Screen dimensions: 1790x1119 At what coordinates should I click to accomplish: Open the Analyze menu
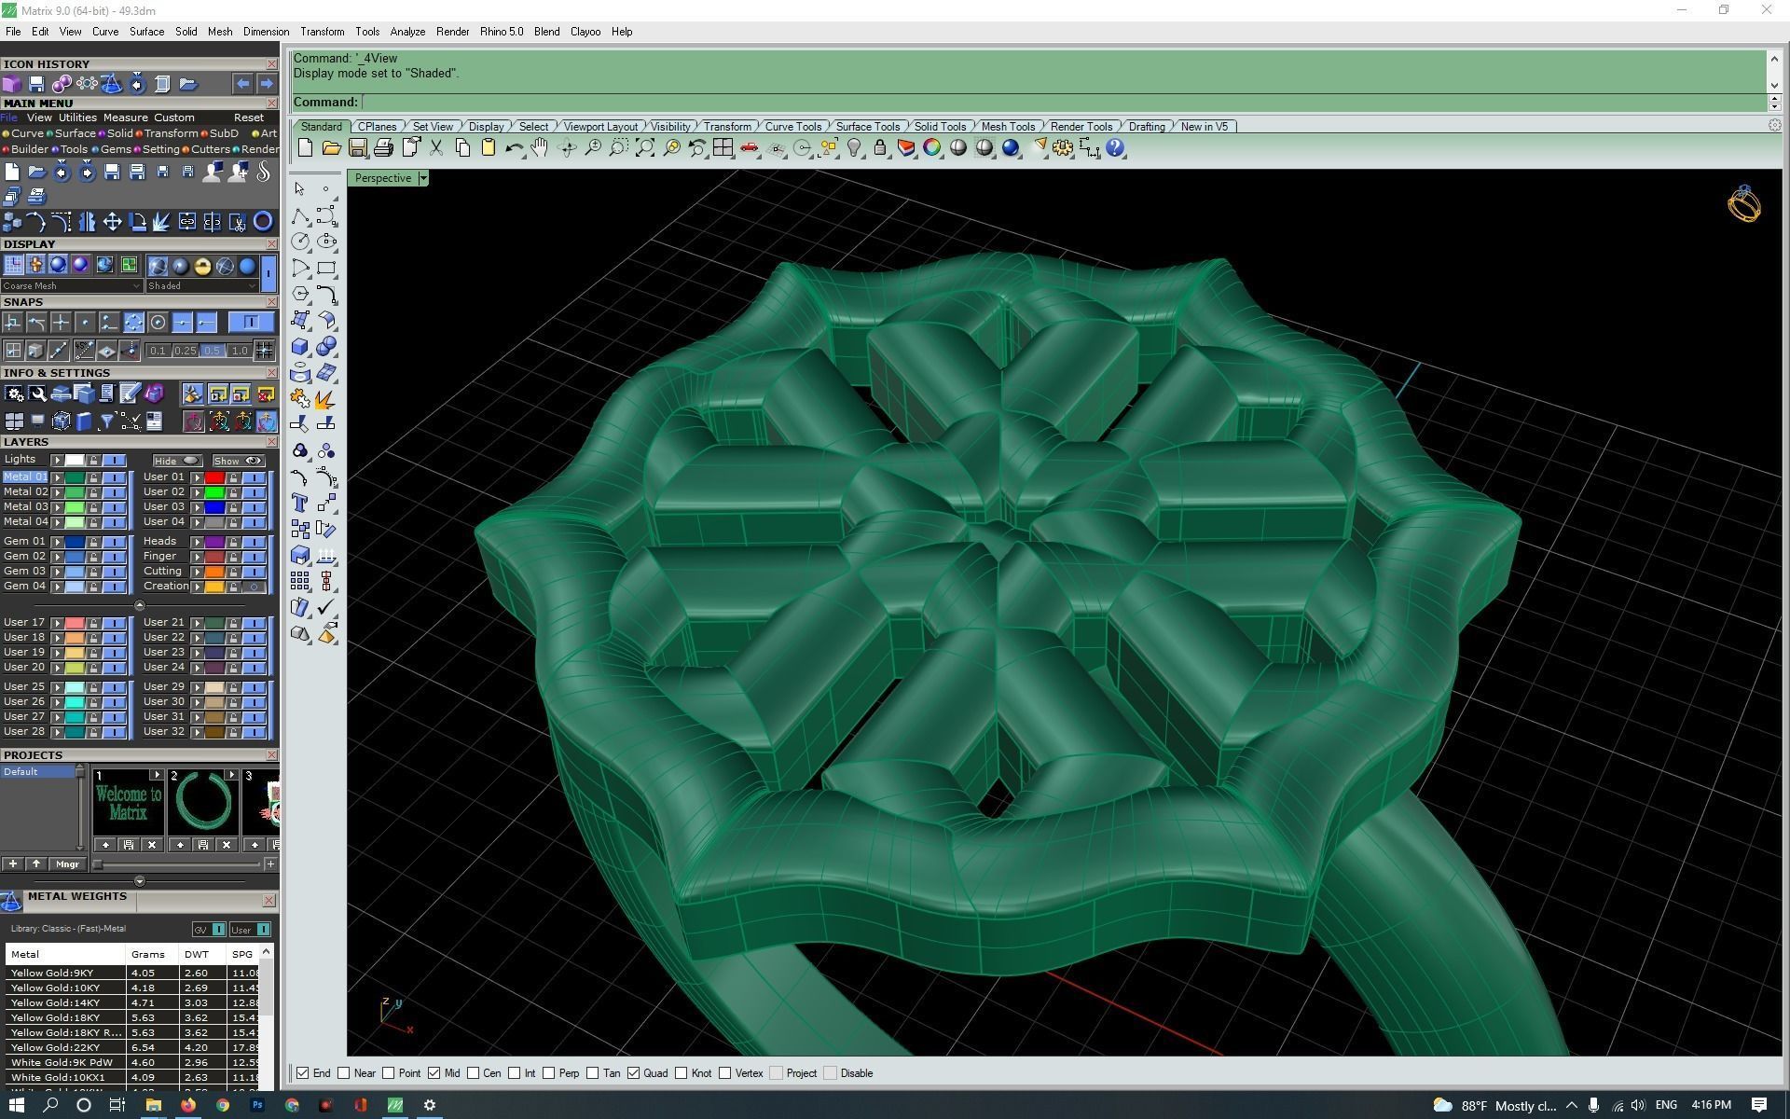point(407,32)
